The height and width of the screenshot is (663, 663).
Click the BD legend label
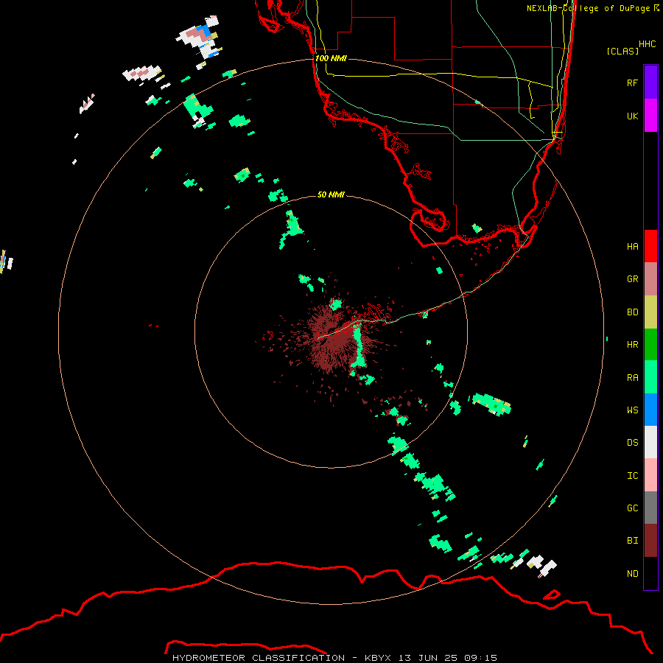click(632, 312)
